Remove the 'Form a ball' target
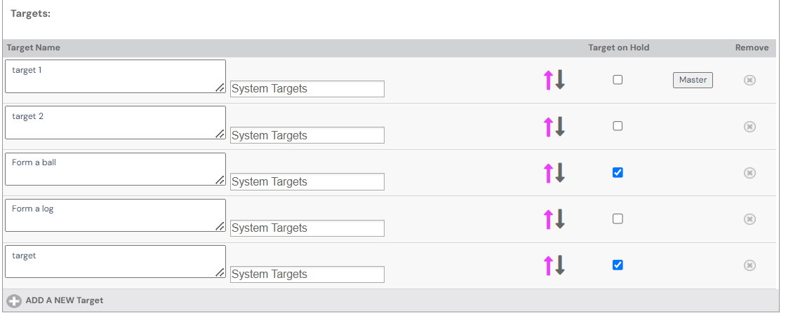The height and width of the screenshot is (320, 800). coord(749,172)
